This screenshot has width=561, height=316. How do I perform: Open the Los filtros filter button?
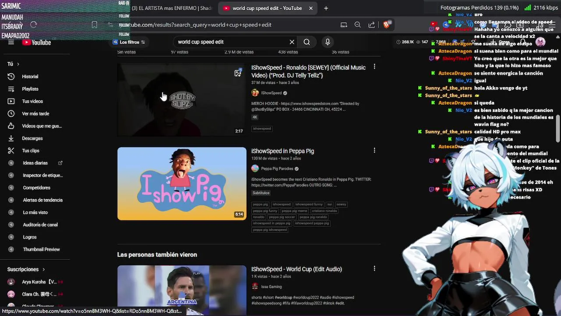pos(129,42)
